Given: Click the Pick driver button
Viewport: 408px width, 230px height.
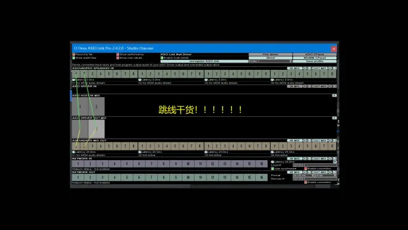Looking at the screenshot, I should (270, 54).
